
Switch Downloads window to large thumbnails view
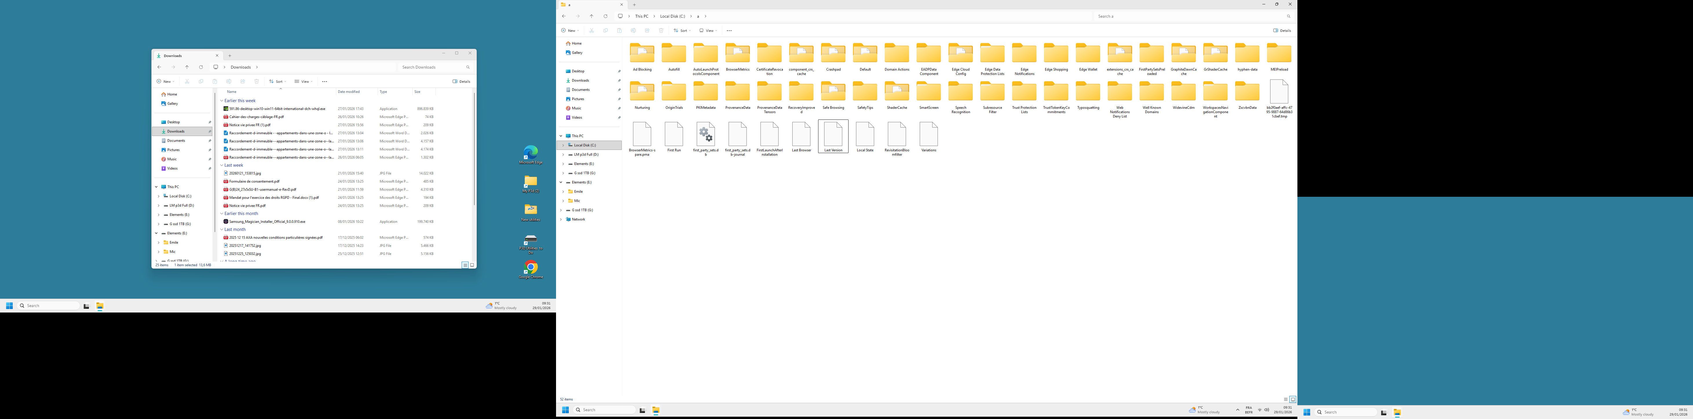click(x=472, y=265)
